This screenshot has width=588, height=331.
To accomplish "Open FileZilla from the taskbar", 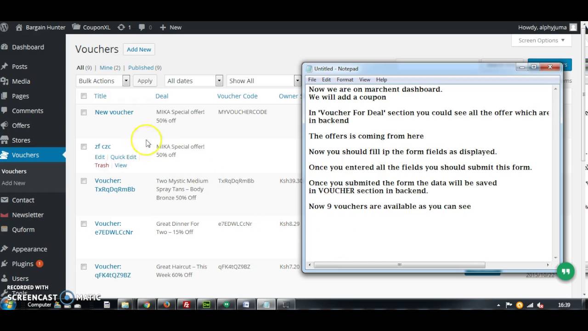I will tap(187, 304).
